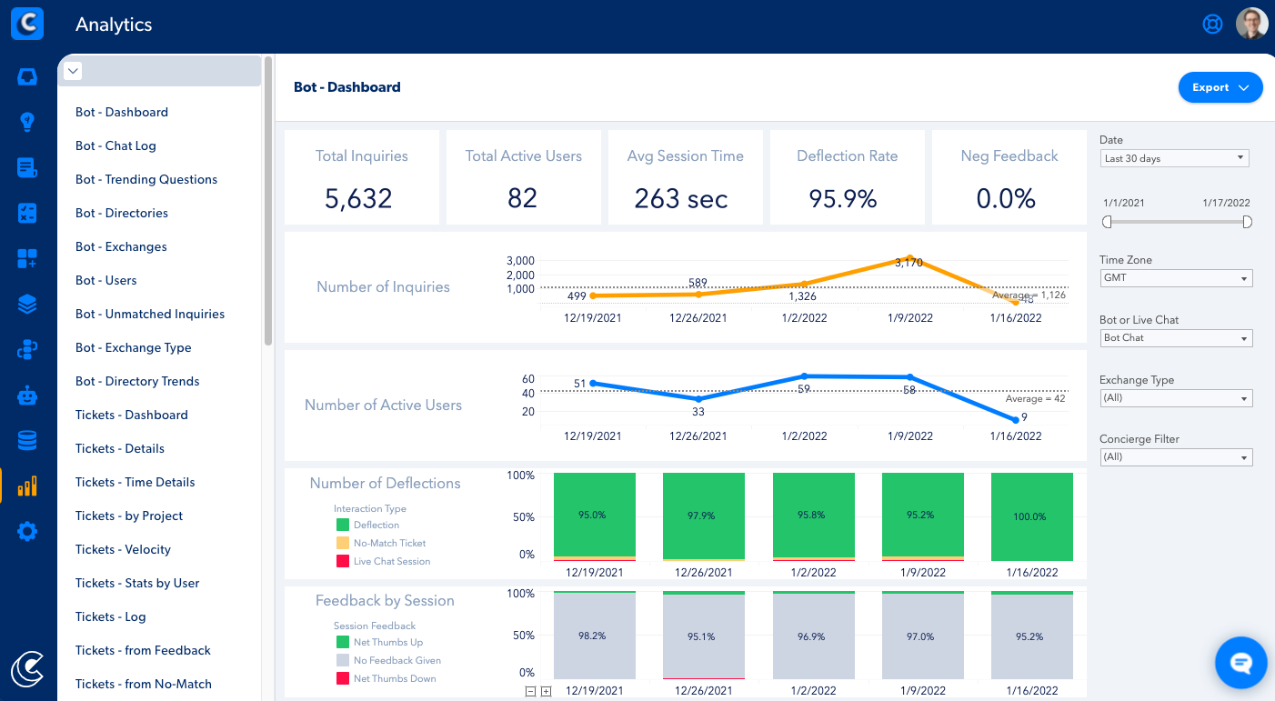Image resolution: width=1275 pixels, height=701 pixels.
Task: Open the Date 'Last 30 days' dropdown
Action: 1174,158
